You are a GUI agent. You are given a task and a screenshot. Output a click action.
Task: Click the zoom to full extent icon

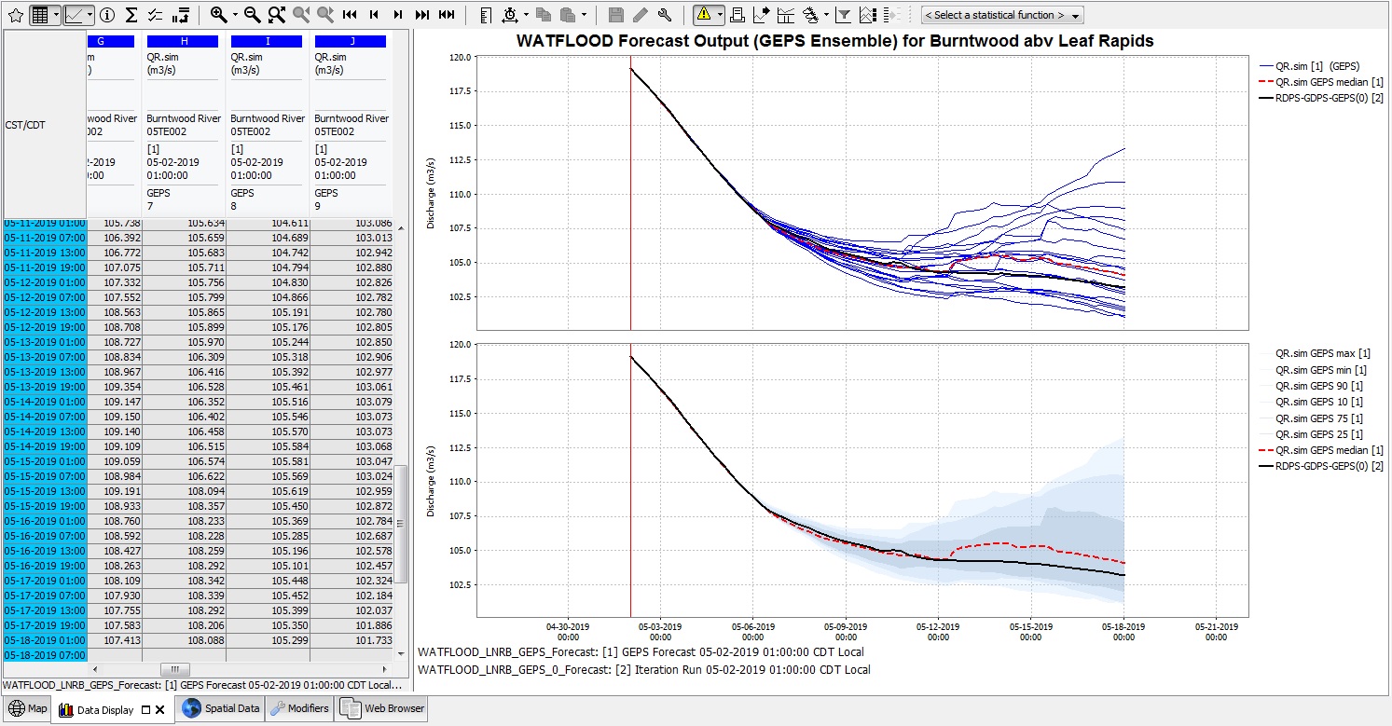[277, 15]
